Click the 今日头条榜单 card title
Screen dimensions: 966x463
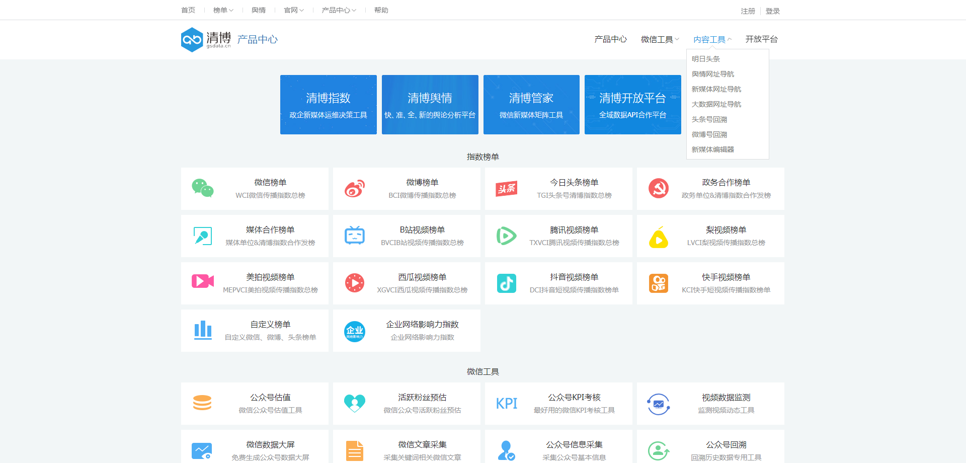coord(574,182)
